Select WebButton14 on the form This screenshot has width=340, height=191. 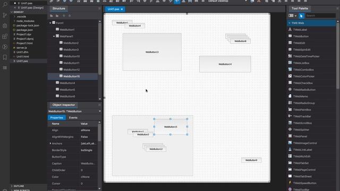click(x=225, y=64)
